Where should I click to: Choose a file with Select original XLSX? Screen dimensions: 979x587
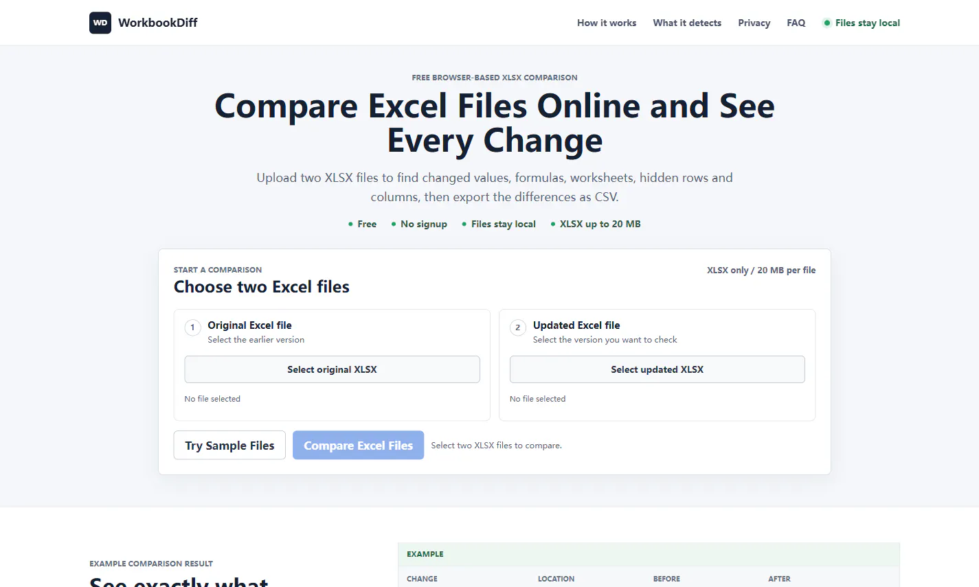[332, 369]
